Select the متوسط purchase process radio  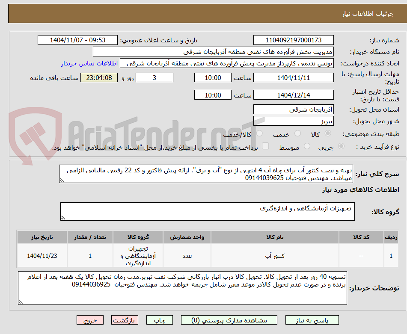(307, 146)
